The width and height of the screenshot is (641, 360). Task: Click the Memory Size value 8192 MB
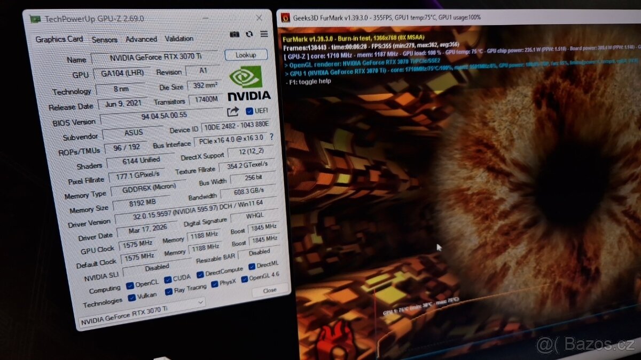click(143, 204)
